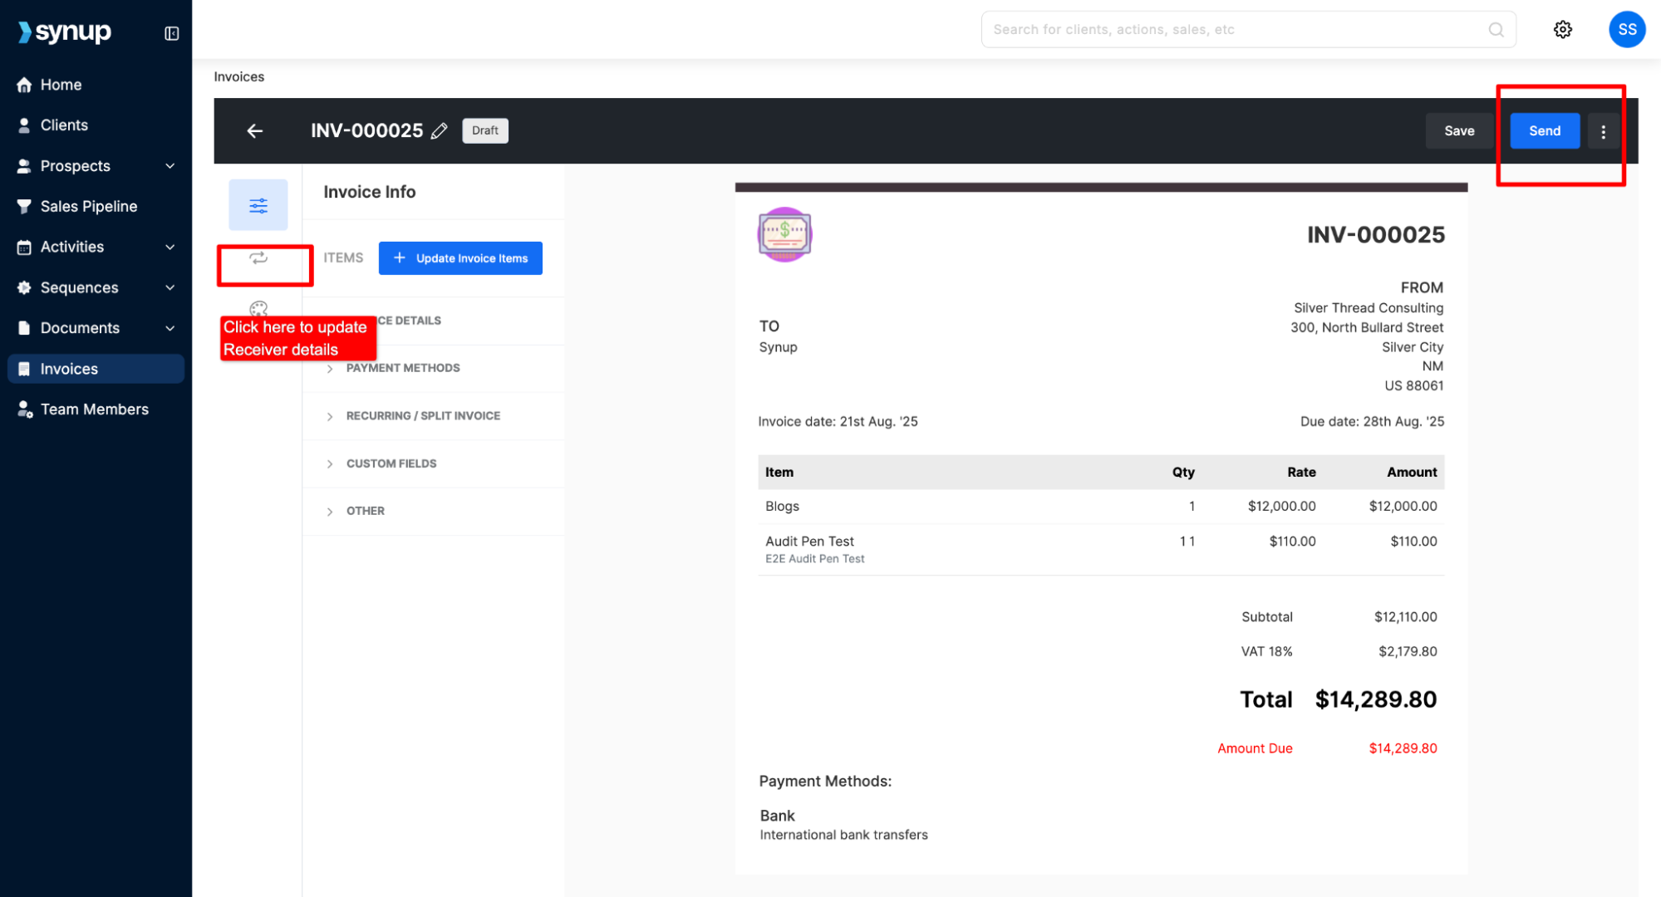Click the Clients person icon
The width and height of the screenshot is (1661, 897).
(24, 125)
